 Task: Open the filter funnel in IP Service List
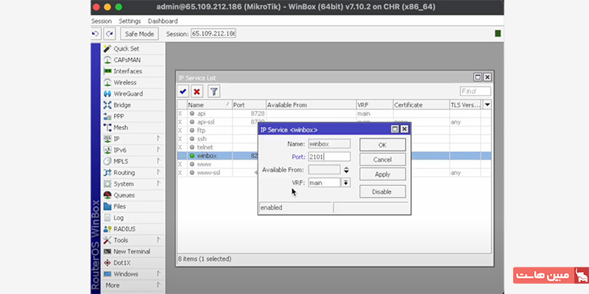click(x=214, y=91)
